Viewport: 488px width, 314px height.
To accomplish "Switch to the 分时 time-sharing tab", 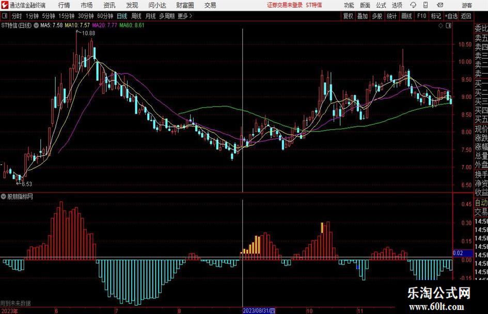I will pyautogui.click(x=17, y=16).
